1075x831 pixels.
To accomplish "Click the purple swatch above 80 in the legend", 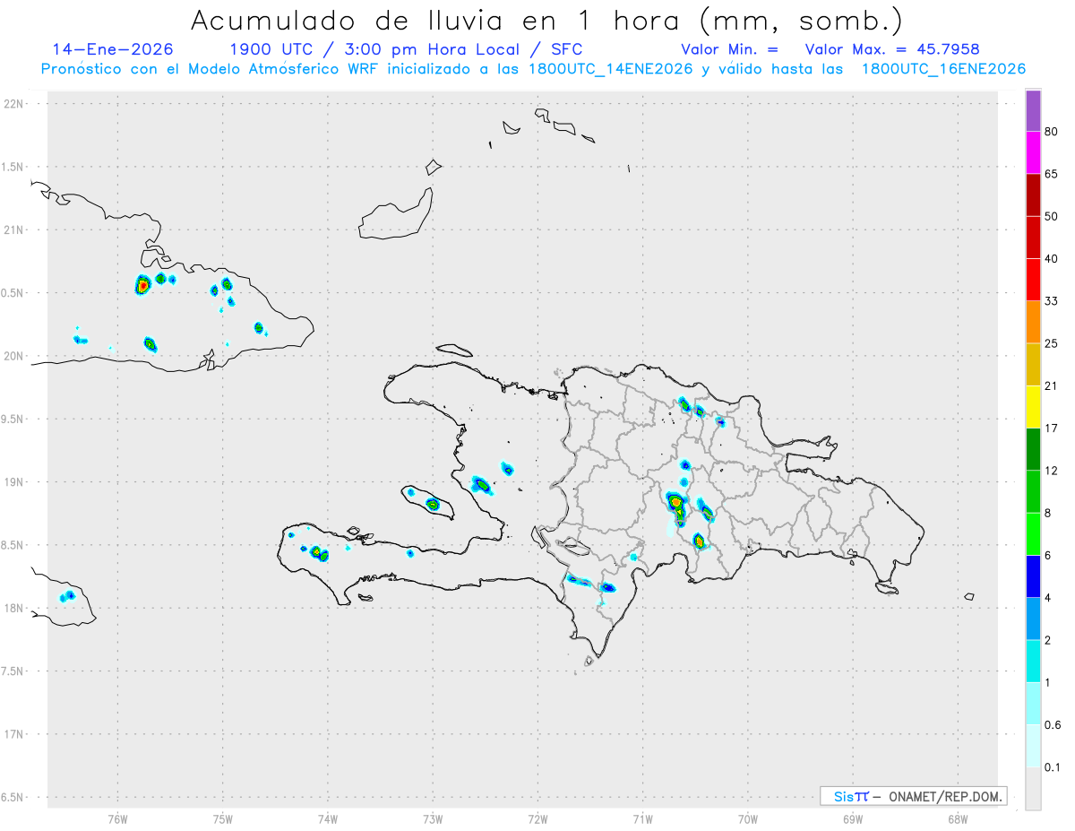I will click(x=1033, y=110).
